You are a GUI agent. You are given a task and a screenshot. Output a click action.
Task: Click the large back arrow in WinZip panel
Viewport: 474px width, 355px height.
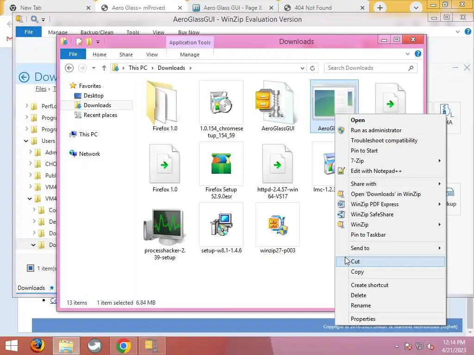pyautogui.click(x=24, y=77)
